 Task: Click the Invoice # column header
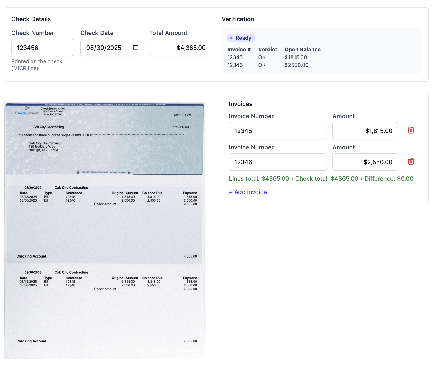[x=239, y=49]
